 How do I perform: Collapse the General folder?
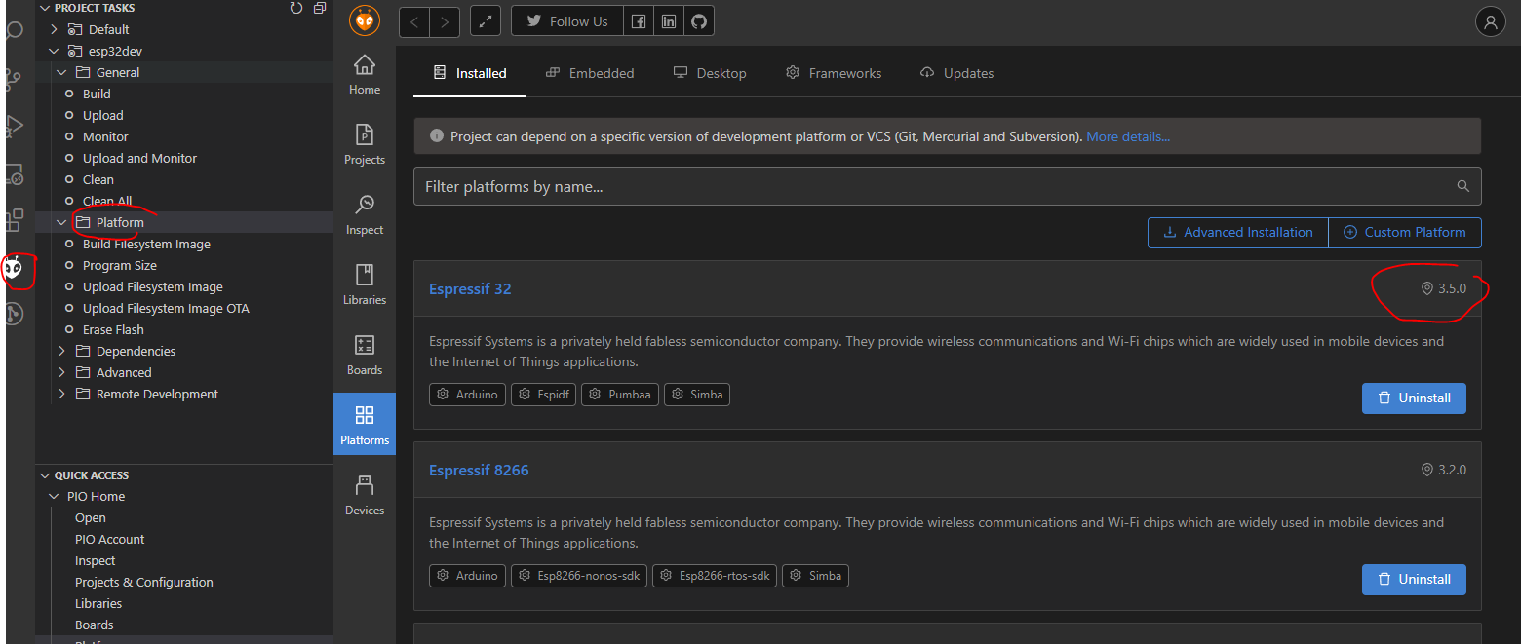click(x=61, y=72)
